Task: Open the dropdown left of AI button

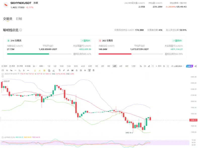Action: 178,66
